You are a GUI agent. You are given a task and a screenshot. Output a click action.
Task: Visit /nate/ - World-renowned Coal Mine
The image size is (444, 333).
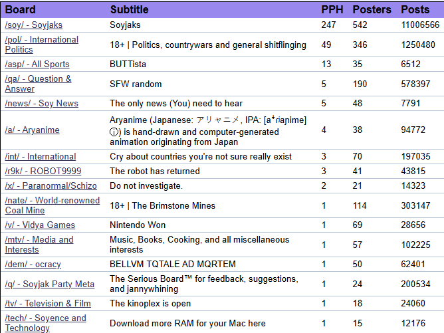[x=53, y=205]
